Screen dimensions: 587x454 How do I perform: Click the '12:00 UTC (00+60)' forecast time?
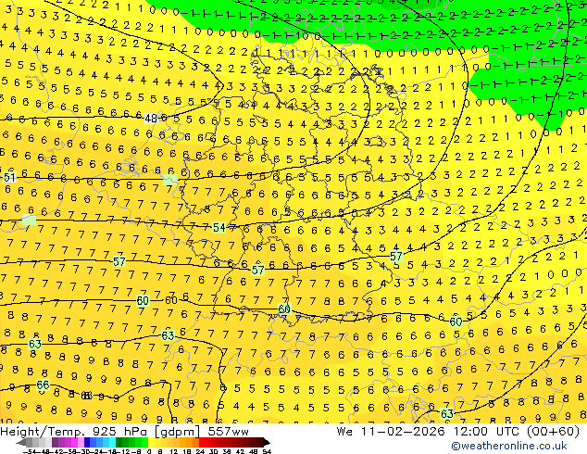[x=517, y=432]
